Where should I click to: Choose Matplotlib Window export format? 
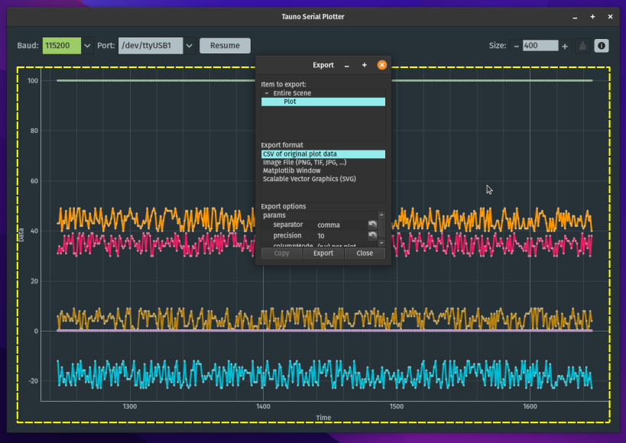coord(292,171)
